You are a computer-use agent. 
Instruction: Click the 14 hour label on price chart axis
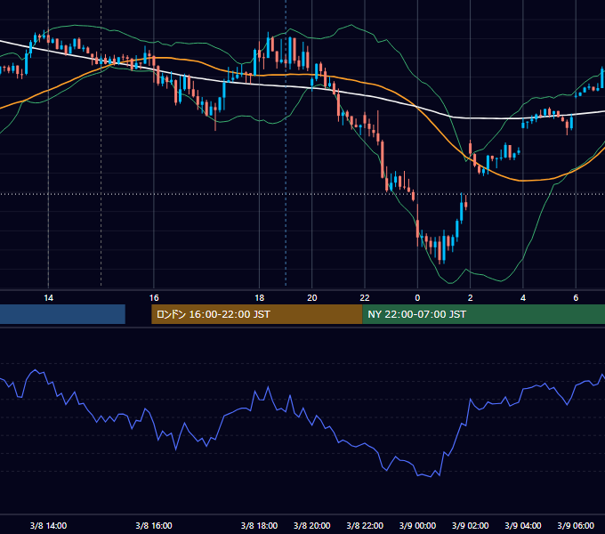[x=48, y=298]
